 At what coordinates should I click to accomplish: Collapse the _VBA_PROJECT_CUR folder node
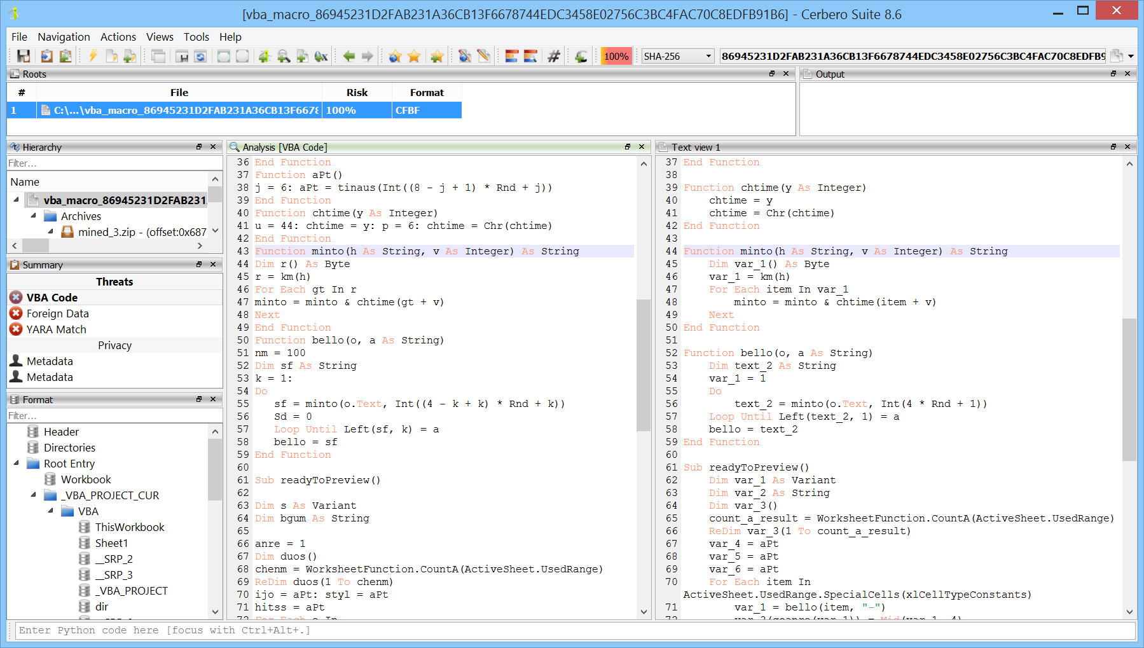coord(34,495)
